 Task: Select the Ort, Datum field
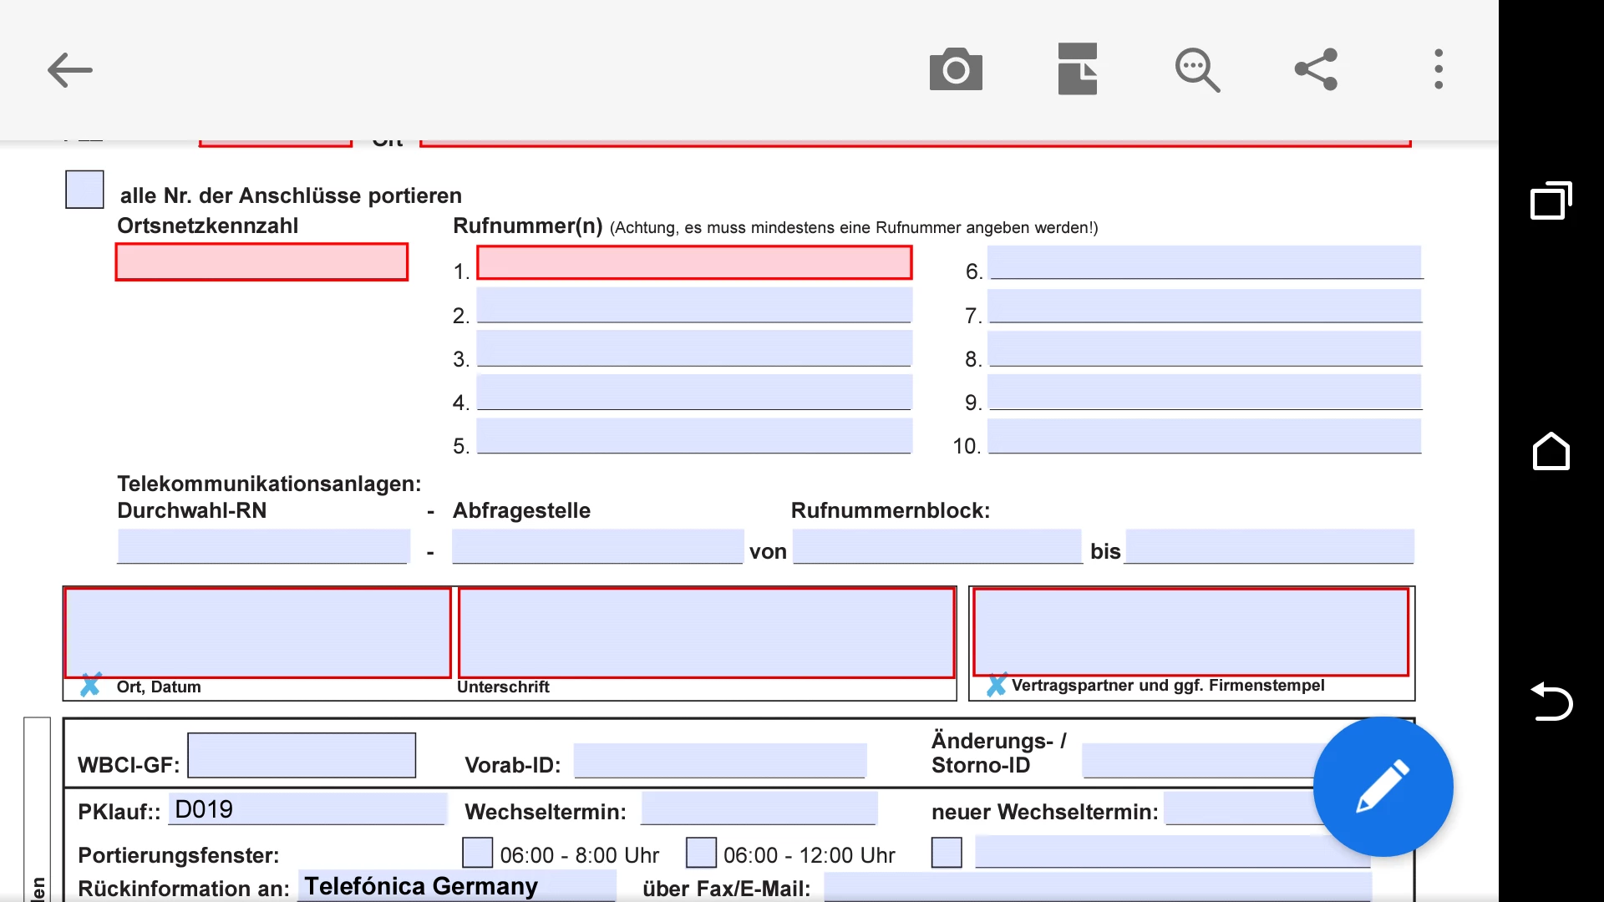click(257, 632)
